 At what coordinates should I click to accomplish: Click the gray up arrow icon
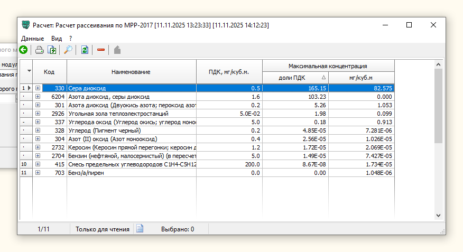(117, 50)
